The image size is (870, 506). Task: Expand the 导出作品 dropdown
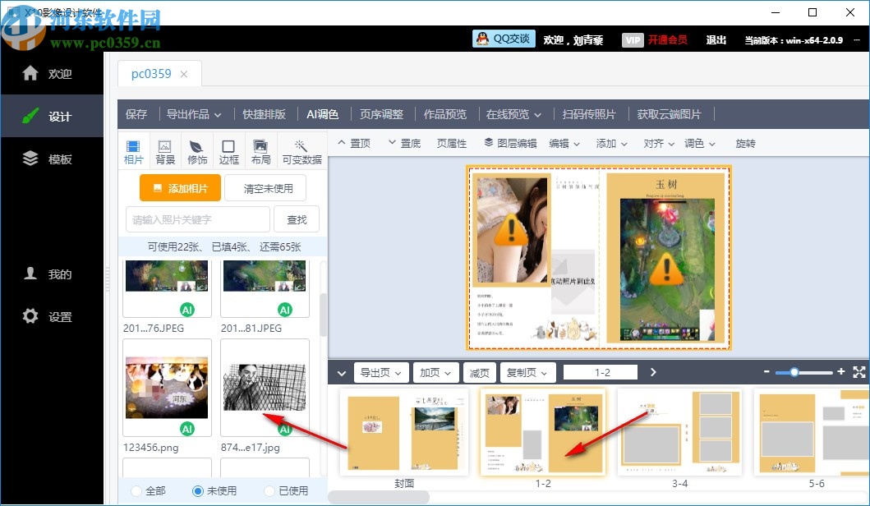194,114
